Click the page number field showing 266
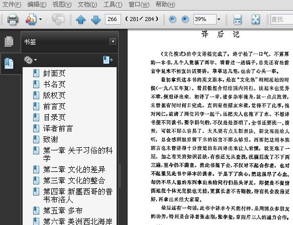The height and width of the screenshot is (225, 293). [x=113, y=19]
